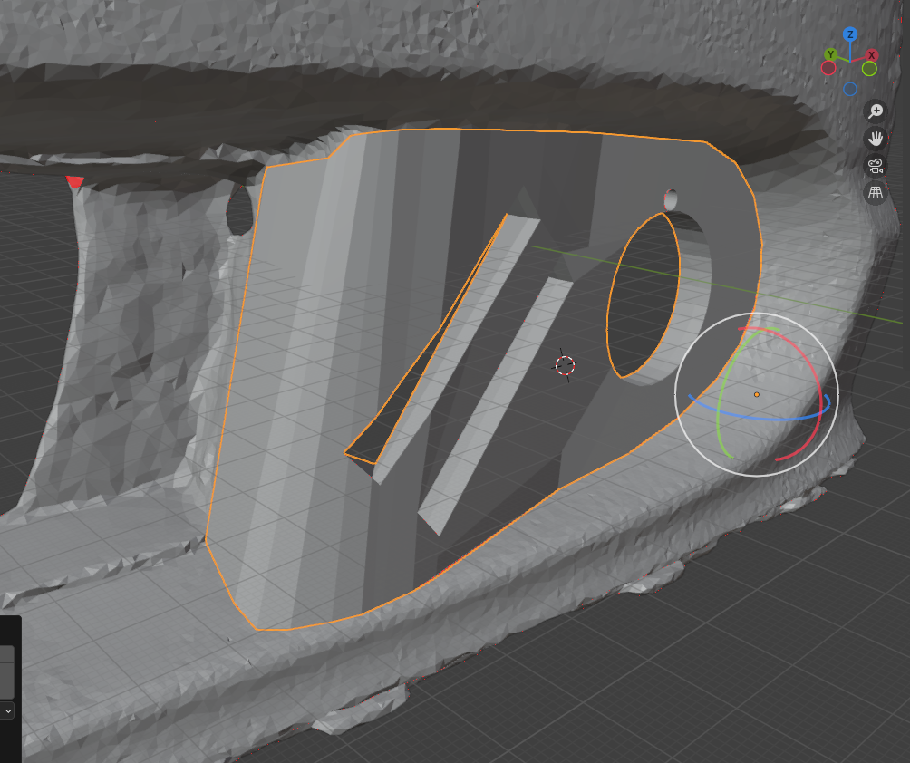Open the dropdown chevron in the operator panel
Screen dimensions: 910x763
[x=8, y=711]
